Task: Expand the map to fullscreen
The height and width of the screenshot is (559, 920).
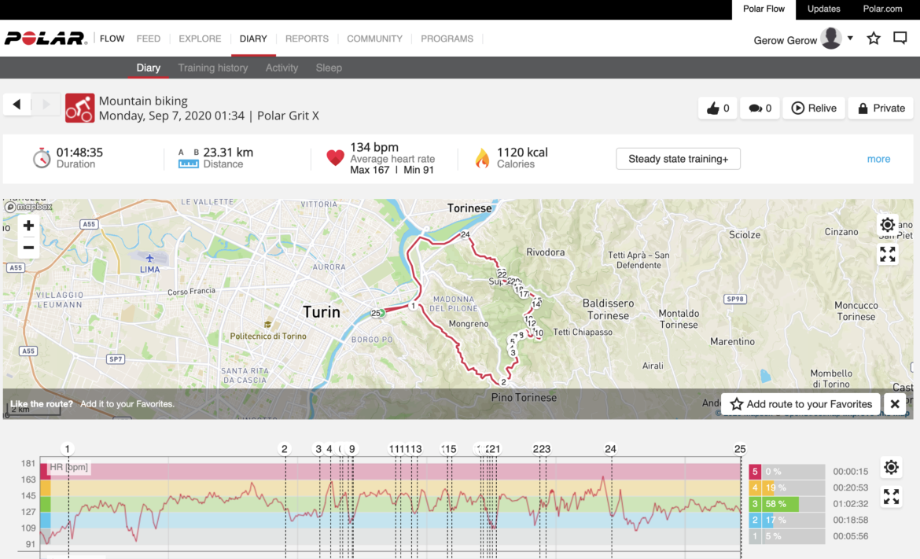Action: pyautogui.click(x=888, y=254)
